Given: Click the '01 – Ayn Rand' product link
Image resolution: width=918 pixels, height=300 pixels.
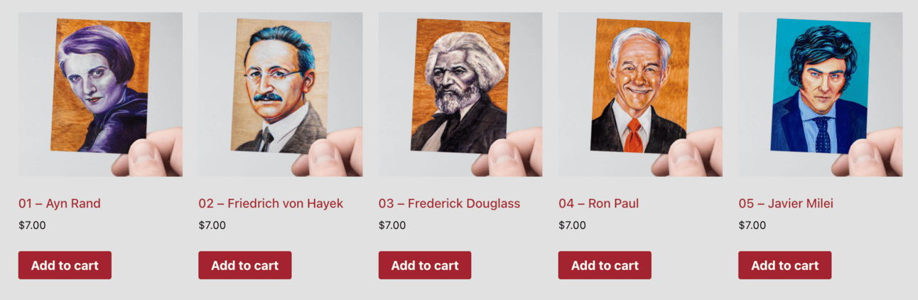Looking at the screenshot, I should click(x=60, y=203).
